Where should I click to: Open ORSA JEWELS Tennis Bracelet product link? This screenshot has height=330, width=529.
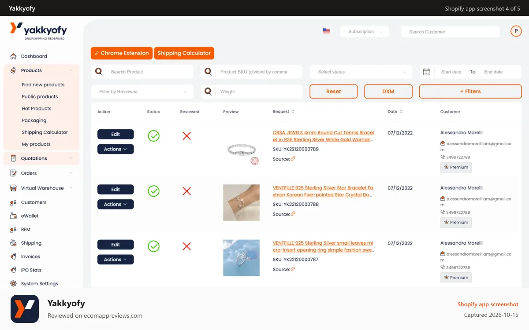pyautogui.click(x=323, y=136)
